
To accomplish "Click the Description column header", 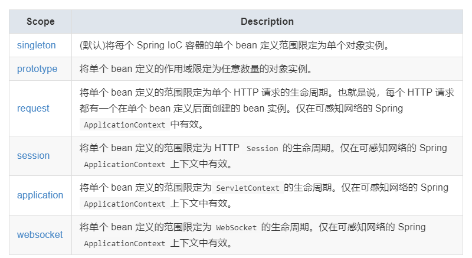I will pyautogui.click(x=267, y=21).
